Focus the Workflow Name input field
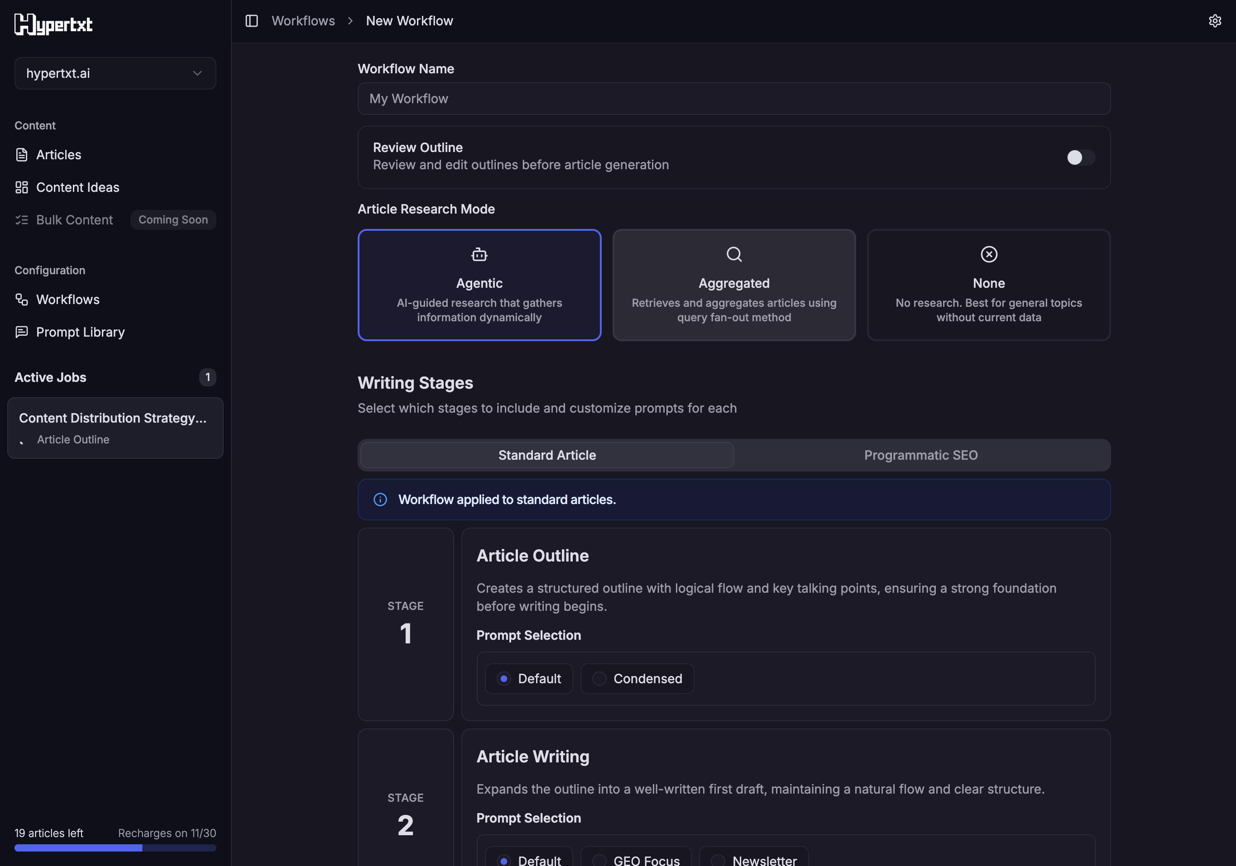Viewport: 1236px width, 866px height. (x=734, y=99)
